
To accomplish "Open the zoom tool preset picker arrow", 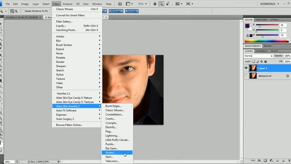I will point(6,11).
